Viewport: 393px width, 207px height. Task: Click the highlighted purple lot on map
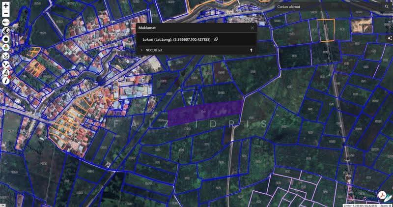(205, 113)
